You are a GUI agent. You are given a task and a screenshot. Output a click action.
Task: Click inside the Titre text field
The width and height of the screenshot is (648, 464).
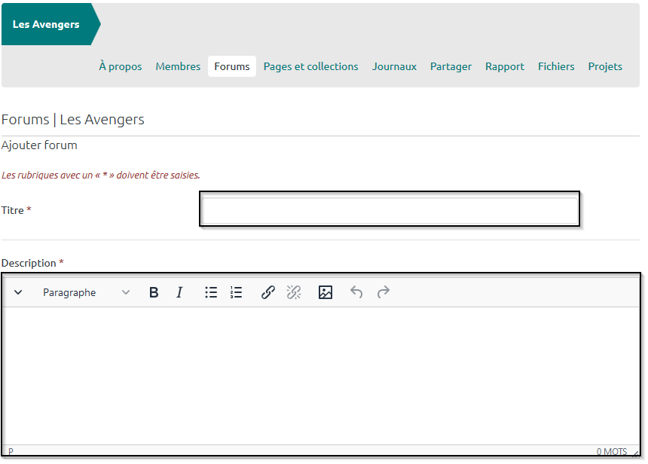point(389,209)
